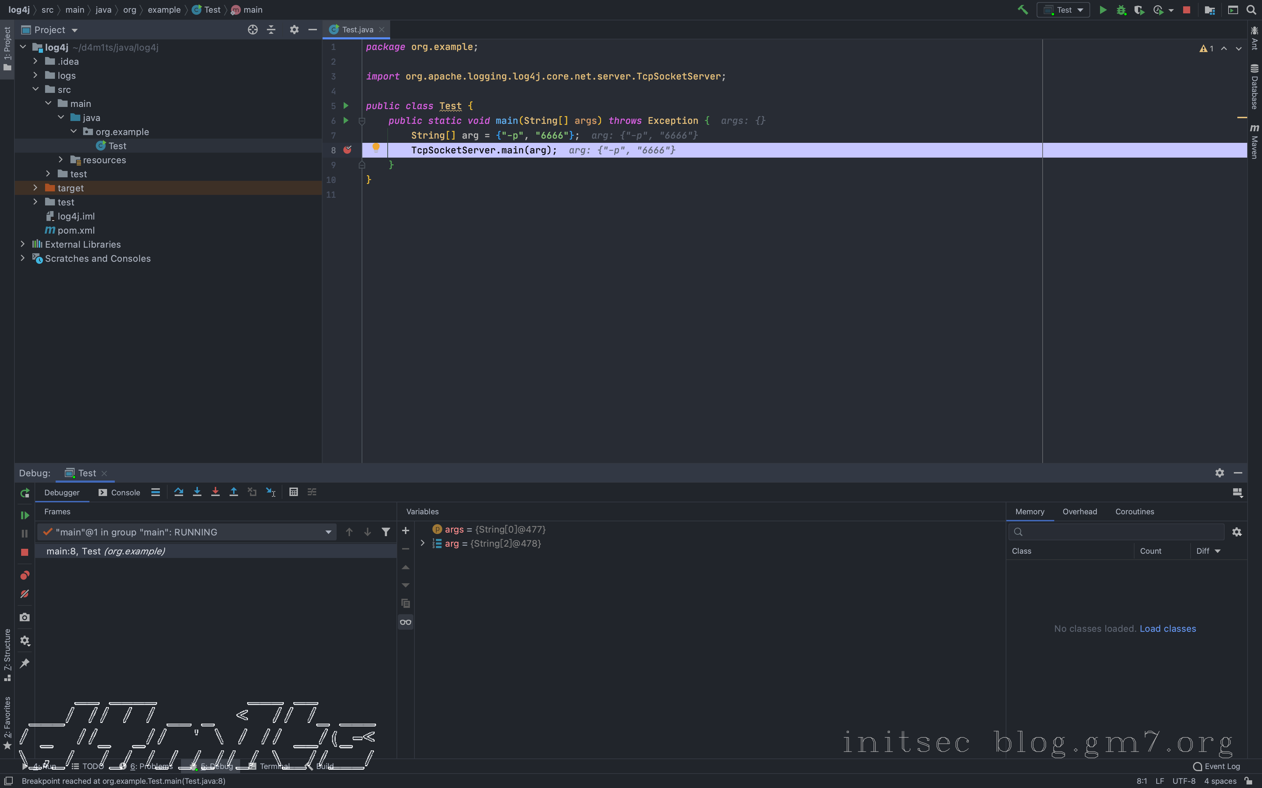1262x788 pixels.
Task: Switch to the Overhead tab
Action: tap(1080, 512)
